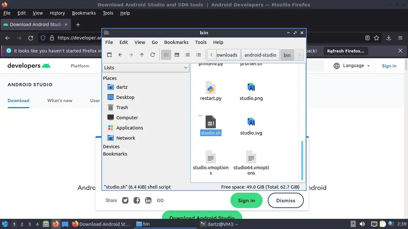Viewport: 408px width, 229px height.
Task: Go back in file manager history
Action: [x=120, y=55]
